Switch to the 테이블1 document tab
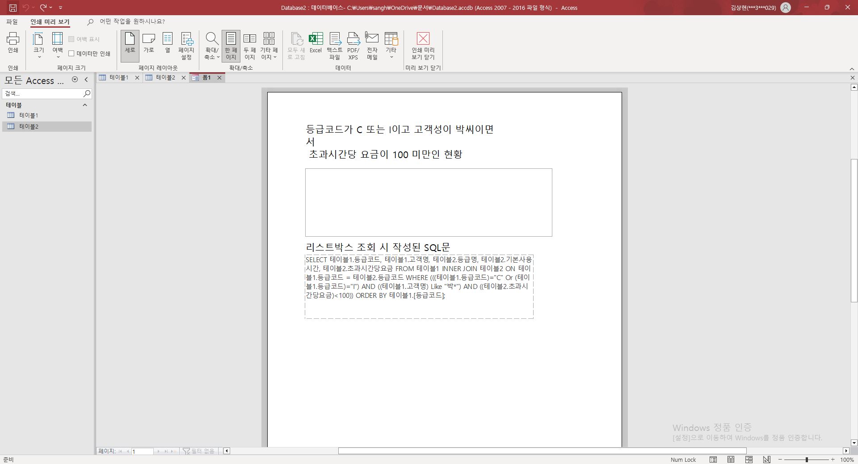This screenshot has width=858, height=464. 119,78
